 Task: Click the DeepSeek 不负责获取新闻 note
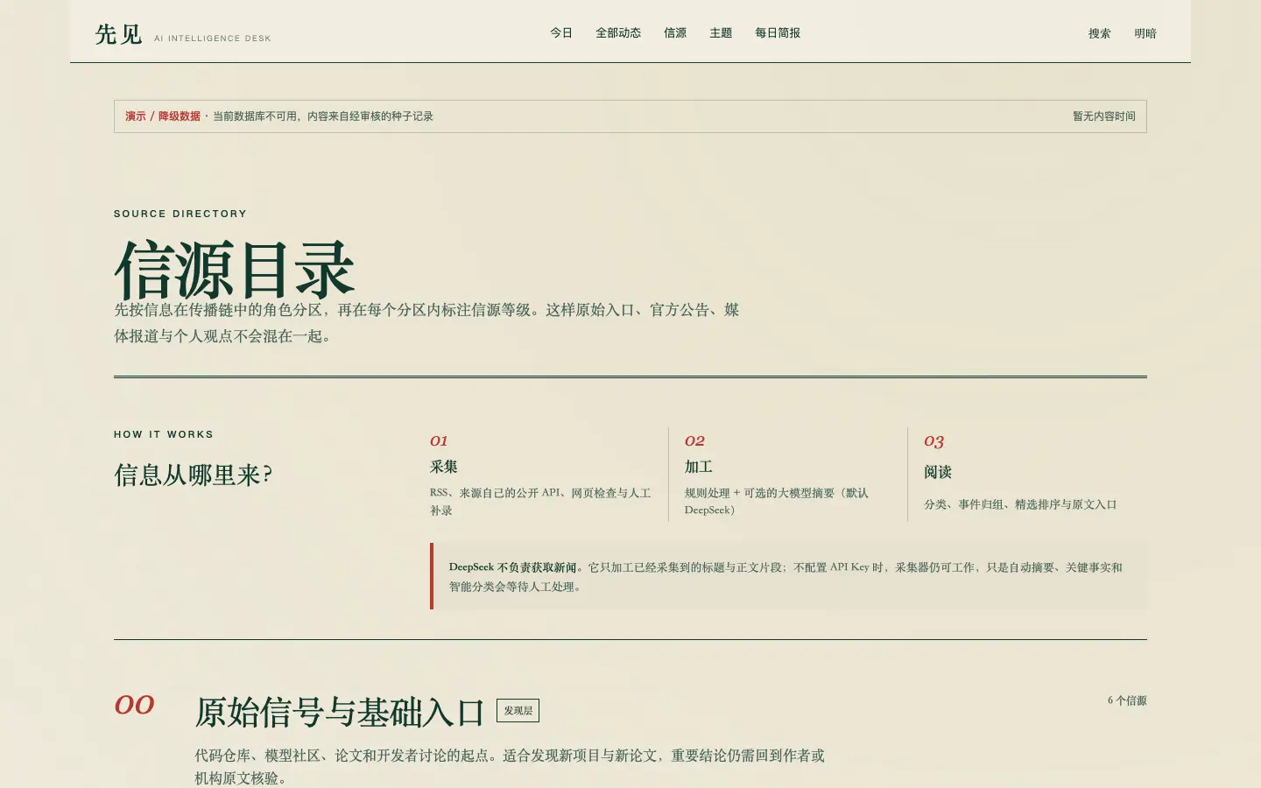(789, 576)
